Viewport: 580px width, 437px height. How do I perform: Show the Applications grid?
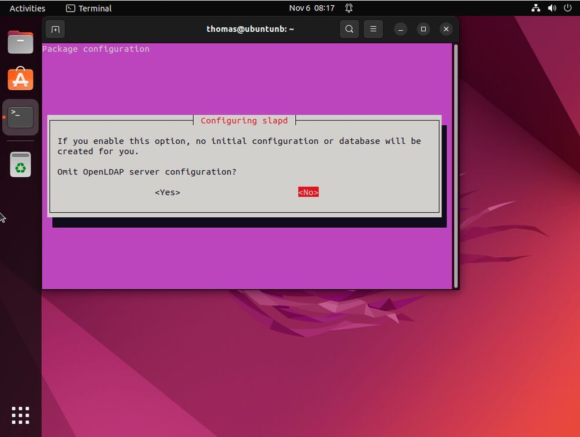point(20,415)
